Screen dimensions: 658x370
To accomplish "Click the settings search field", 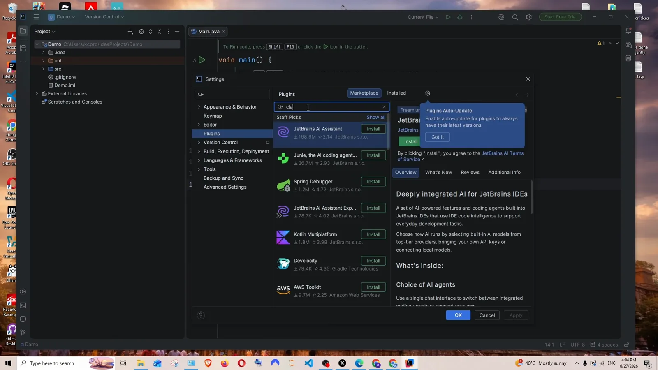I will click(x=232, y=95).
